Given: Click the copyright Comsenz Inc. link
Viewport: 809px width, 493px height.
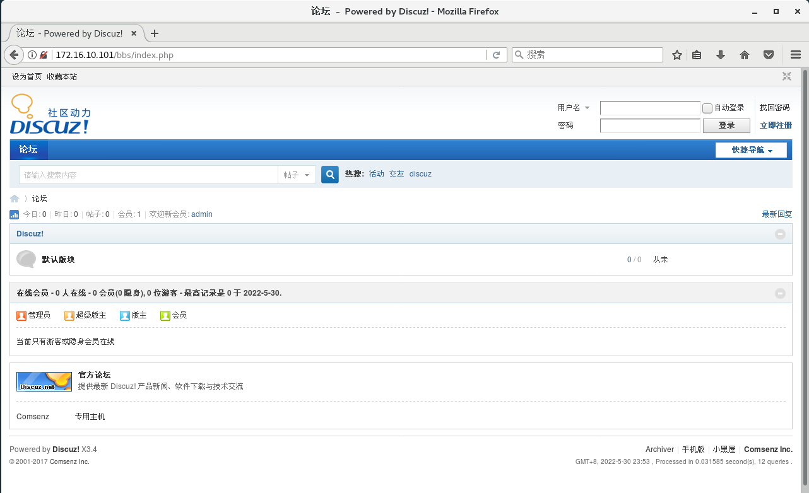Looking at the screenshot, I should [x=69, y=462].
